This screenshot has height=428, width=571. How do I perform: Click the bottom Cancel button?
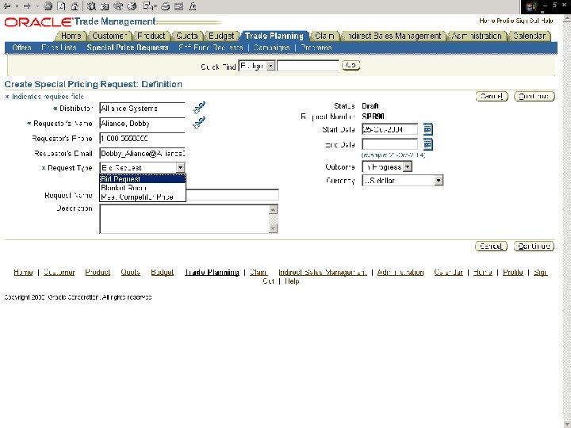tap(491, 246)
